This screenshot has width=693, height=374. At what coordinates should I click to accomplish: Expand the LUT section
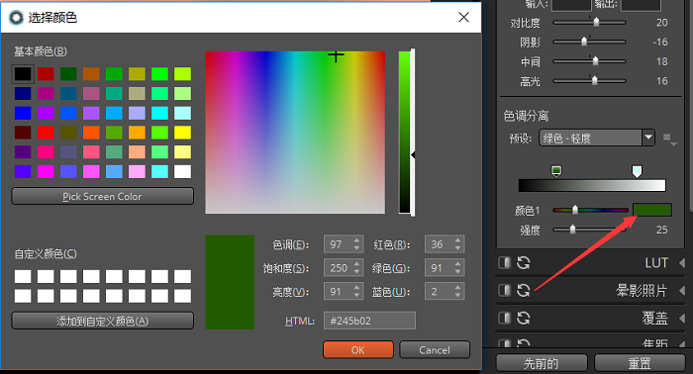pyautogui.click(x=682, y=263)
